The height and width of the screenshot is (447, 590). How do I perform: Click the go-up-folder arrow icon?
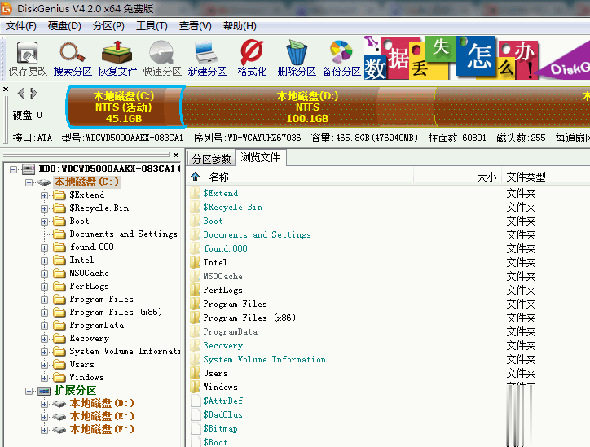coord(195,176)
